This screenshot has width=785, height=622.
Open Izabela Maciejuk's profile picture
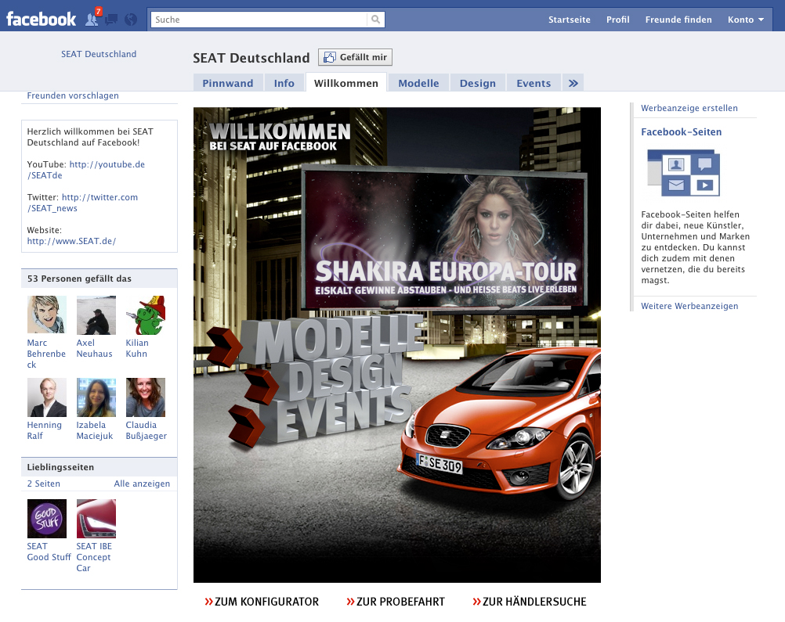coord(96,397)
